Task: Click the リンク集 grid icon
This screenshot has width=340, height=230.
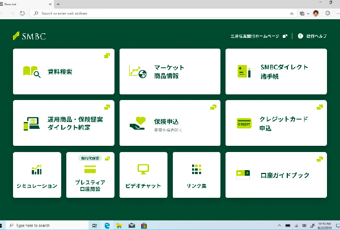Action: coord(197,170)
